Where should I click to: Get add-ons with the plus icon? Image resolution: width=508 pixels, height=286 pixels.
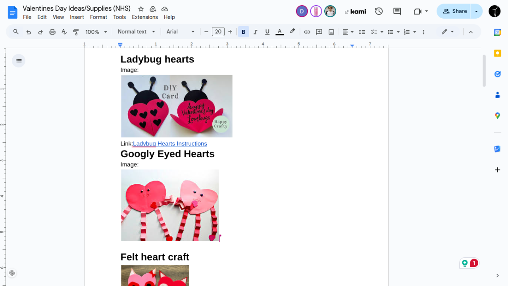pyautogui.click(x=497, y=170)
